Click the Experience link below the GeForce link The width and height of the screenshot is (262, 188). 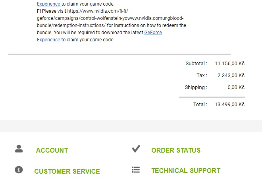[48, 40]
